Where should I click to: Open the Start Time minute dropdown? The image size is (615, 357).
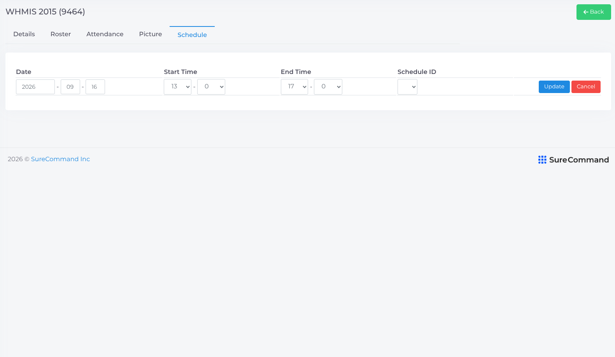(211, 86)
